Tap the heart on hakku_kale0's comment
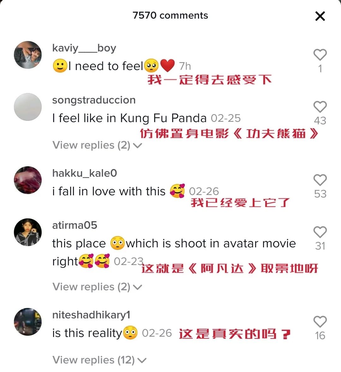The width and height of the screenshot is (341, 372). coord(320,180)
